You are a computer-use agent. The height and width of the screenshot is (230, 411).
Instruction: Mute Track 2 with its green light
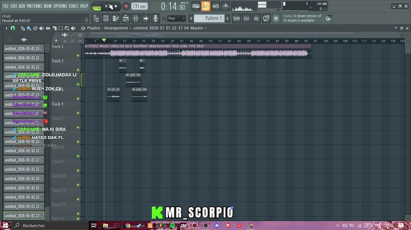click(x=78, y=70)
